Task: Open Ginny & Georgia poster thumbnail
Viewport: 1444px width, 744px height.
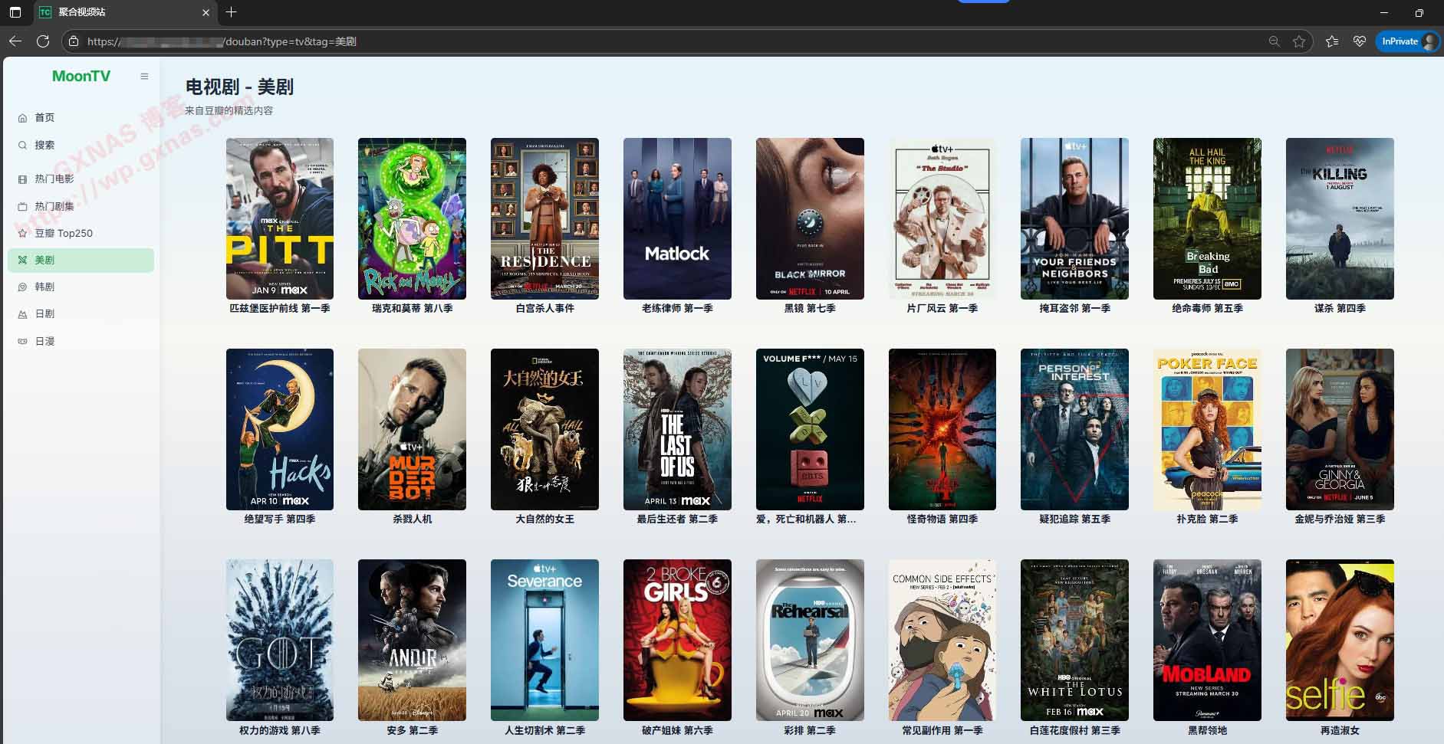Action: (x=1340, y=429)
